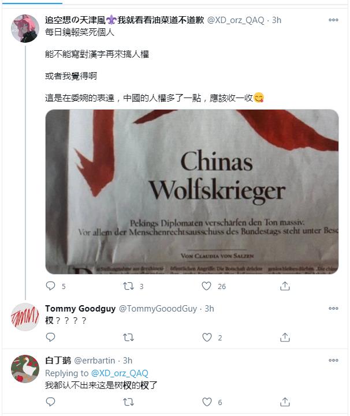Viewport: 350px width, 416px height.
Task: Like the tweet with 26 likes
Action: pyautogui.click(x=206, y=286)
